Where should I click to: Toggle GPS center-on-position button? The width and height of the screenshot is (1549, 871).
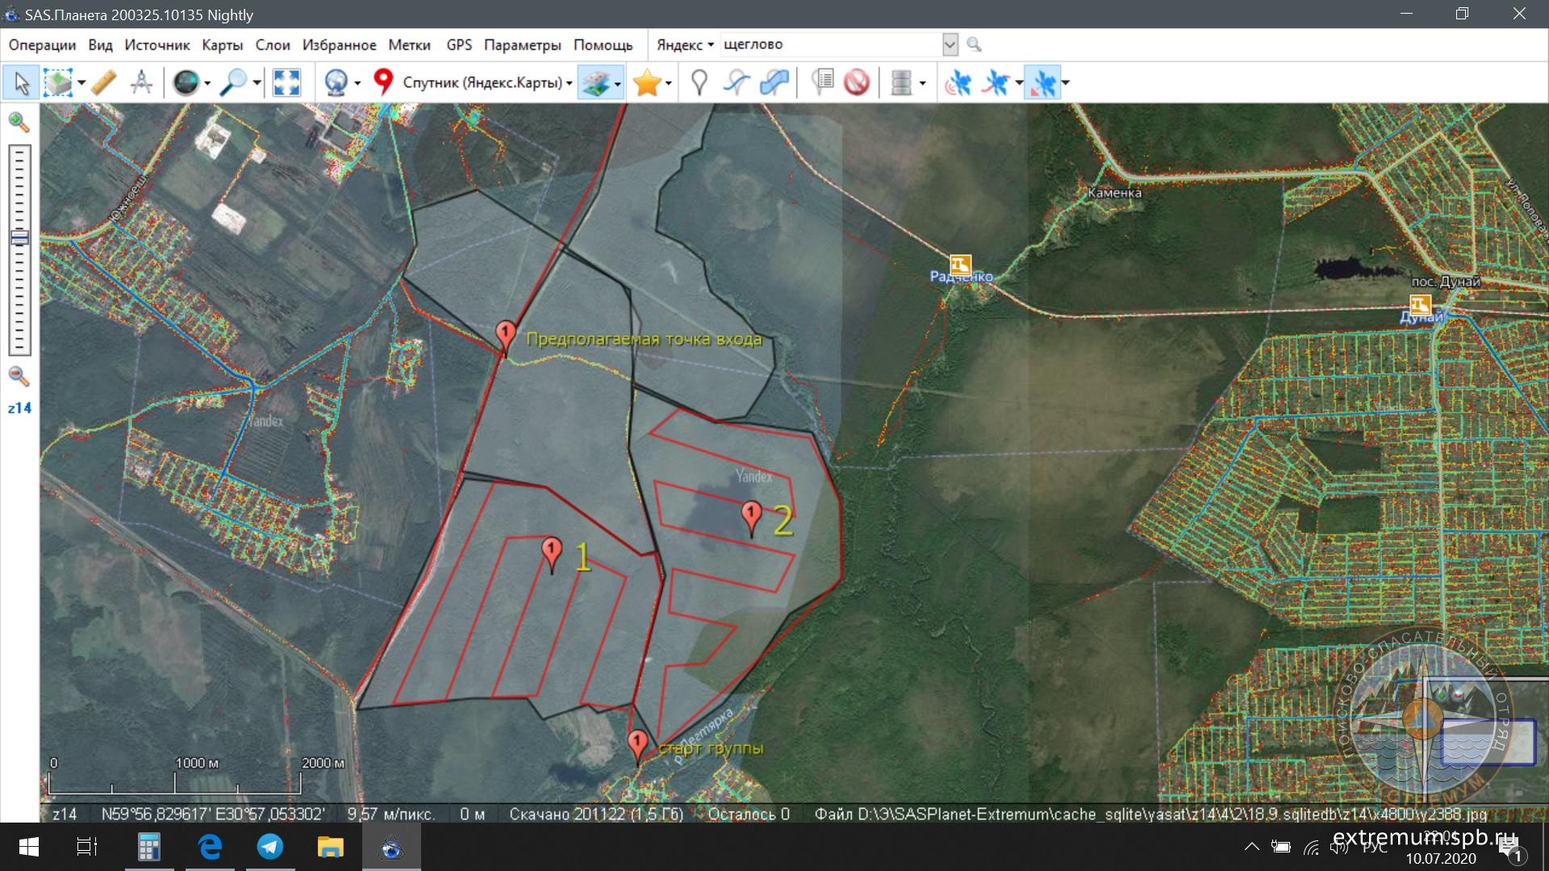(1043, 82)
